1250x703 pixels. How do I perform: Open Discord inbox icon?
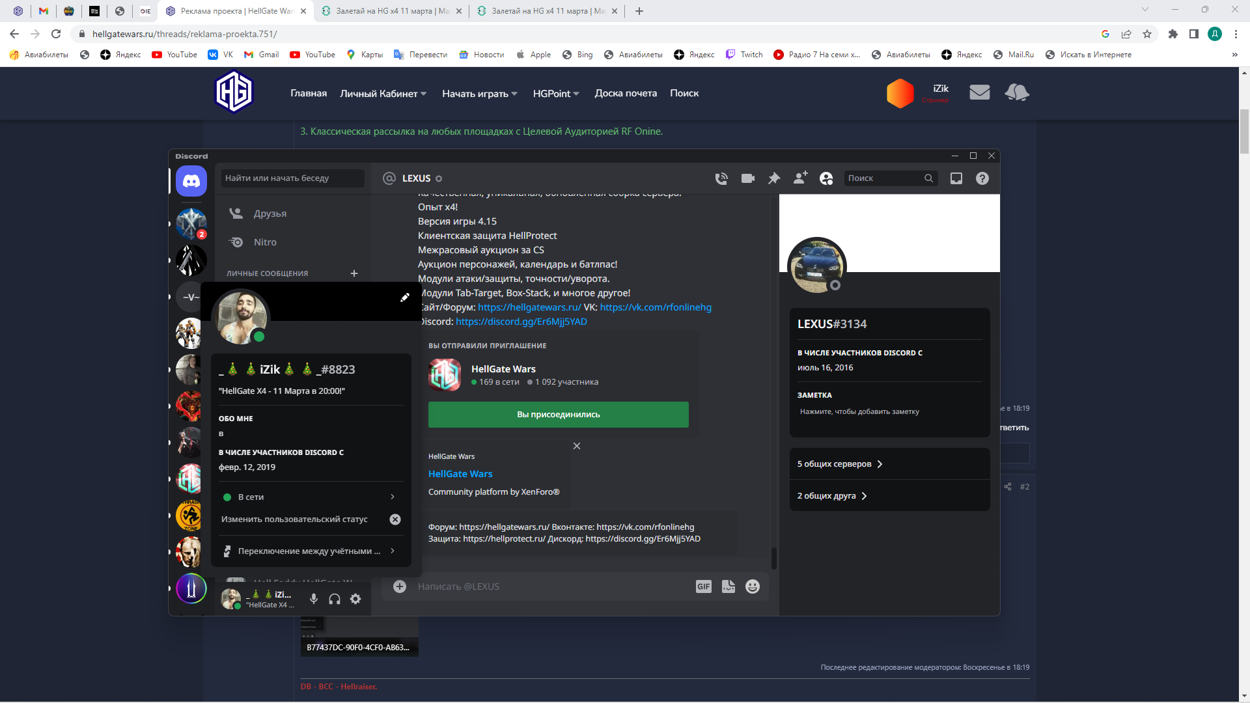pyautogui.click(x=956, y=178)
